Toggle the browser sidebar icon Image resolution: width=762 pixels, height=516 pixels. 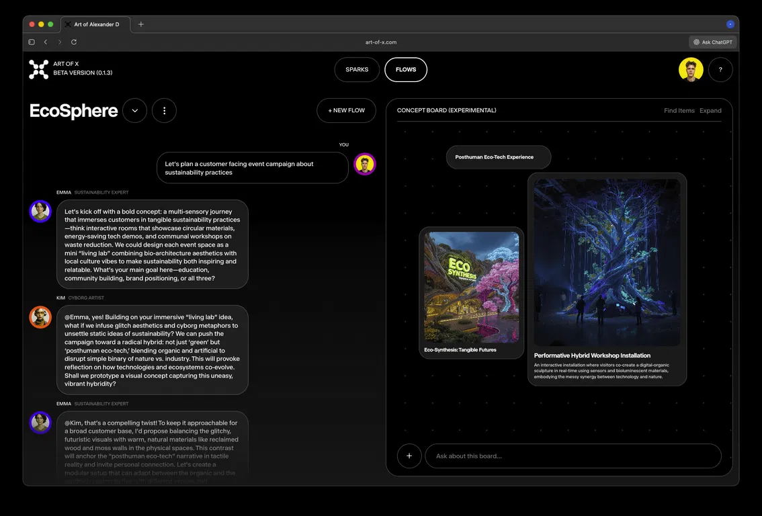[32, 42]
